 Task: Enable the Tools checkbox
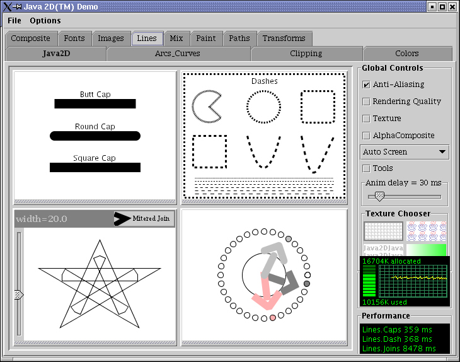366,168
